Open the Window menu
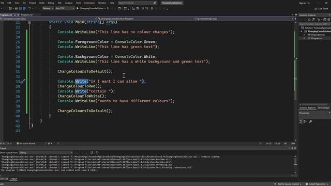 click(102, 3)
